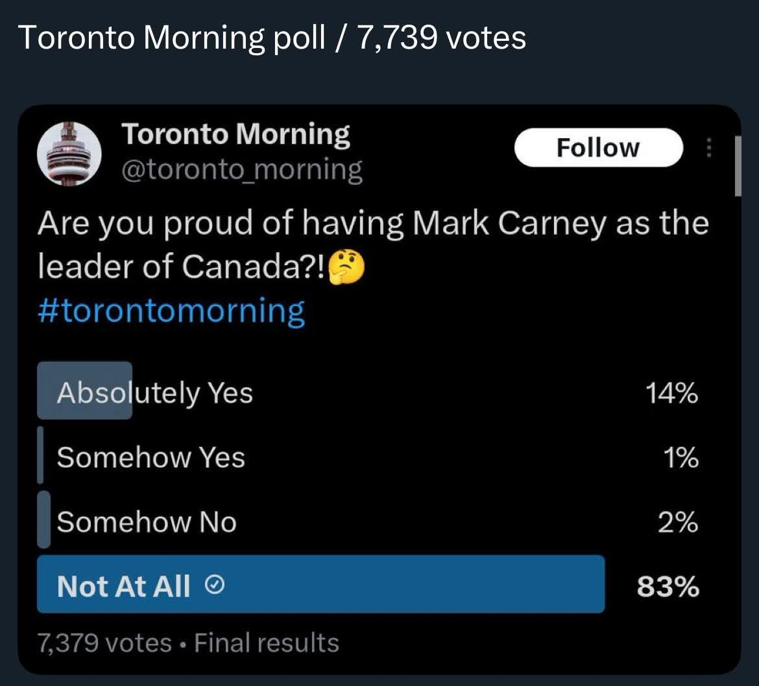The width and height of the screenshot is (759, 686).
Task: Select the Somehow Yes poll option
Action: click(x=151, y=458)
